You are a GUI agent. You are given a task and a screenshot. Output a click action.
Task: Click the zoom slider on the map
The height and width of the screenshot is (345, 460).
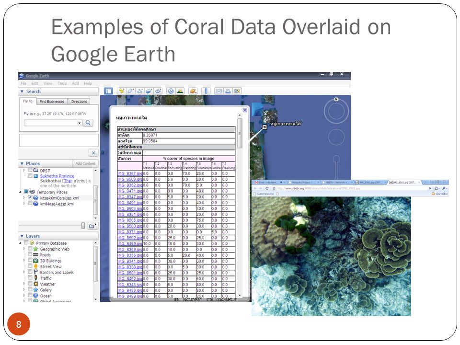(x=336, y=167)
